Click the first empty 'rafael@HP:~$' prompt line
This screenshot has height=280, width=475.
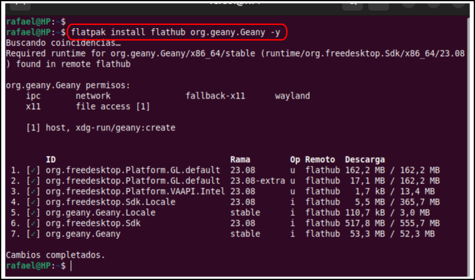tap(36, 22)
